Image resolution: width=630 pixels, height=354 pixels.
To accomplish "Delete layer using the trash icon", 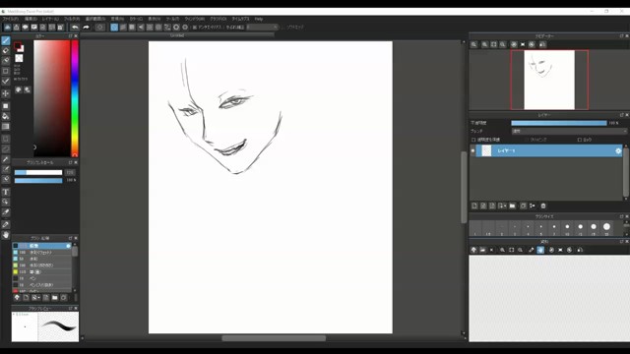I will [x=543, y=206].
